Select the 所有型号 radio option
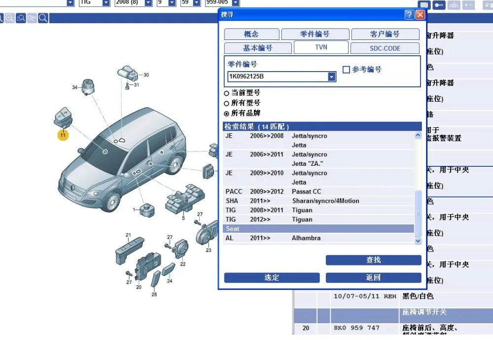This screenshot has width=493, height=340. (226, 104)
